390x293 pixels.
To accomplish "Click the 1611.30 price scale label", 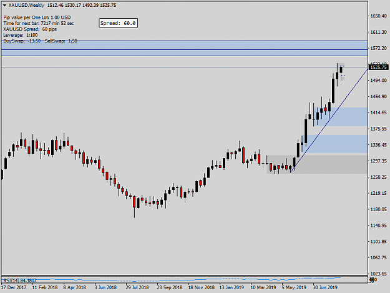I will point(379,32).
